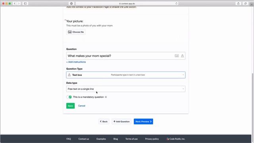Toggle the mandatory question switch
Screen dimensions: 254x143
click(69, 97)
